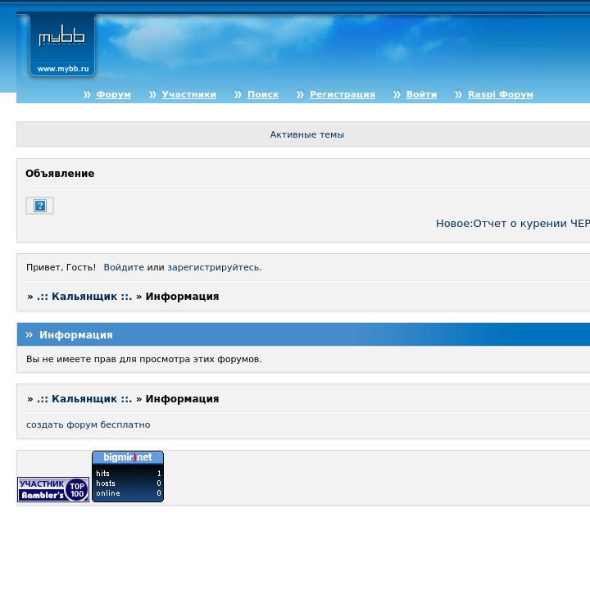The image size is (590, 590).
Task: Open Кальянщик link in the upper breadcrumb
Action: [84, 297]
